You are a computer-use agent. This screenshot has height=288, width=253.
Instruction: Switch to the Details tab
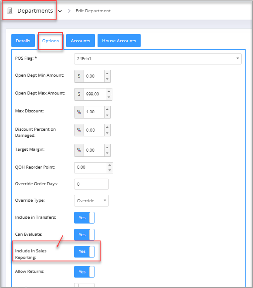(23, 41)
